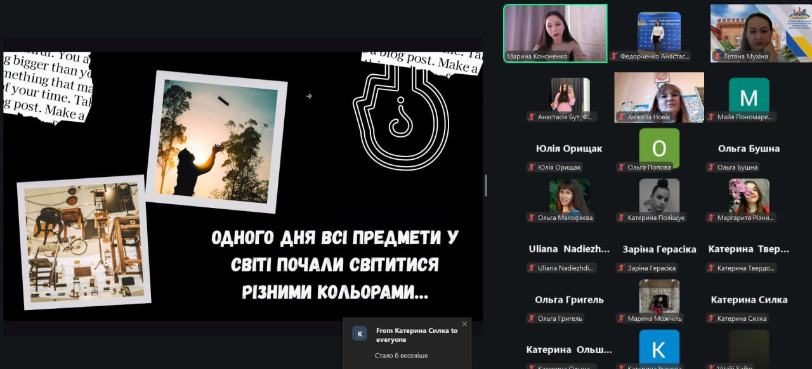Click muted mic icon beside Ольга Попова label
The width and height of the screenshot is (812, 369).
tap(621, 167)
